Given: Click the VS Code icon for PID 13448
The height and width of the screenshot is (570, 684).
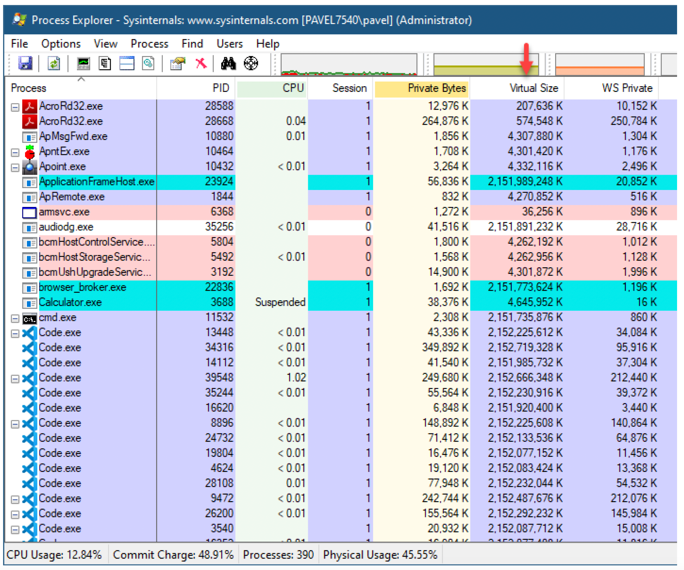Looking at the screenshot, I should point(30,333).
